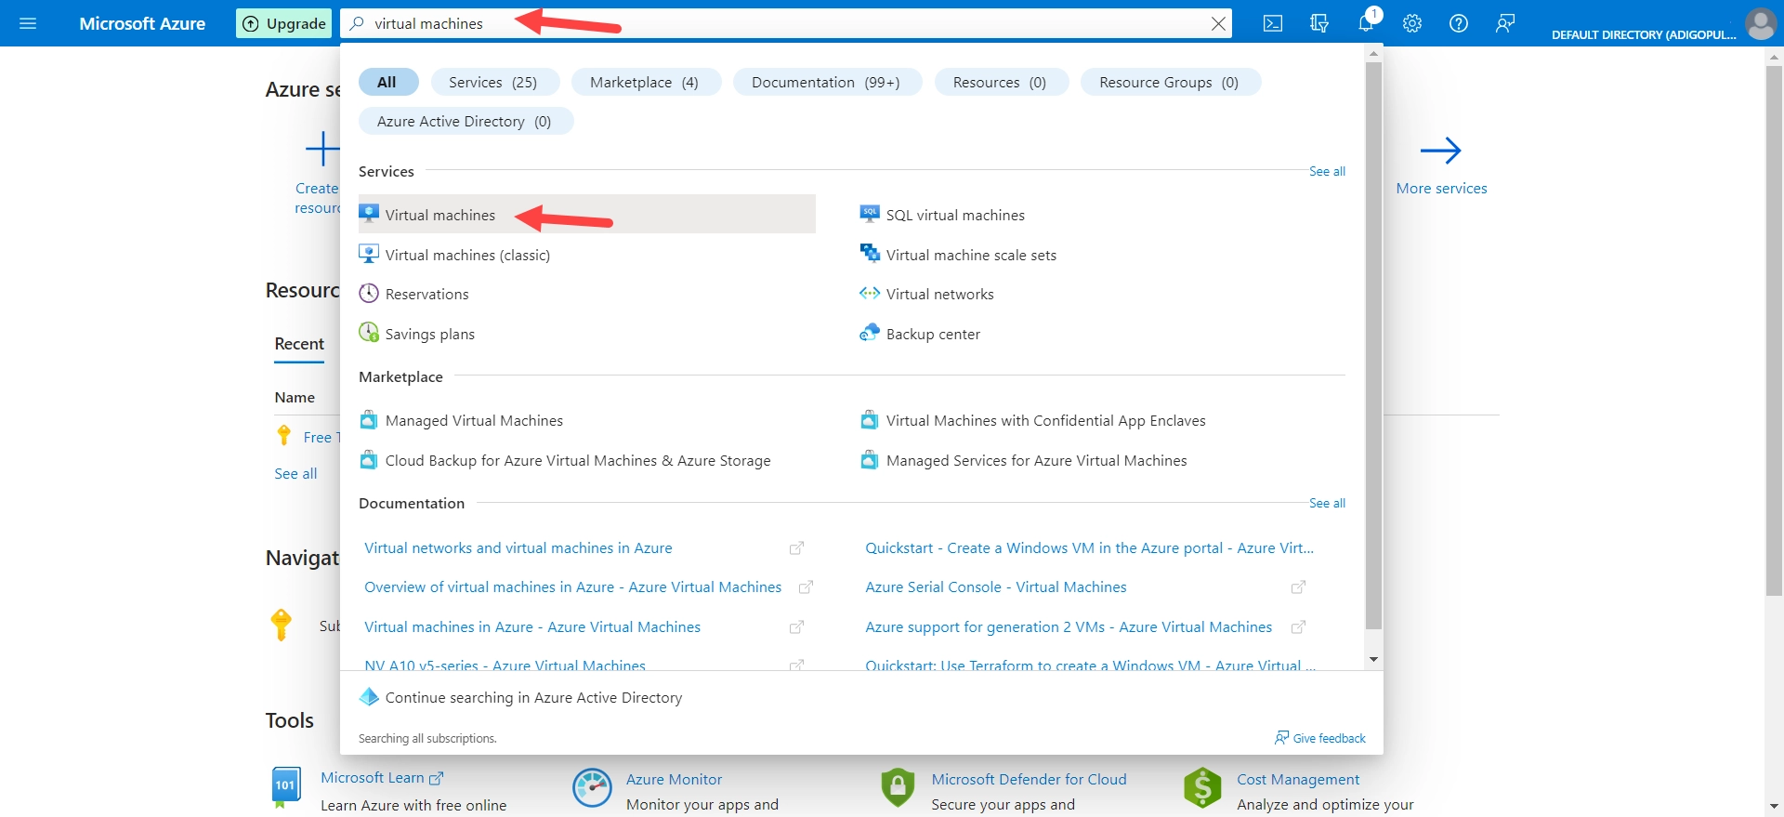Screen dimensions: 1784x817
Task: Click the search panel scroll-down arrow
Action: (1373, 659)
